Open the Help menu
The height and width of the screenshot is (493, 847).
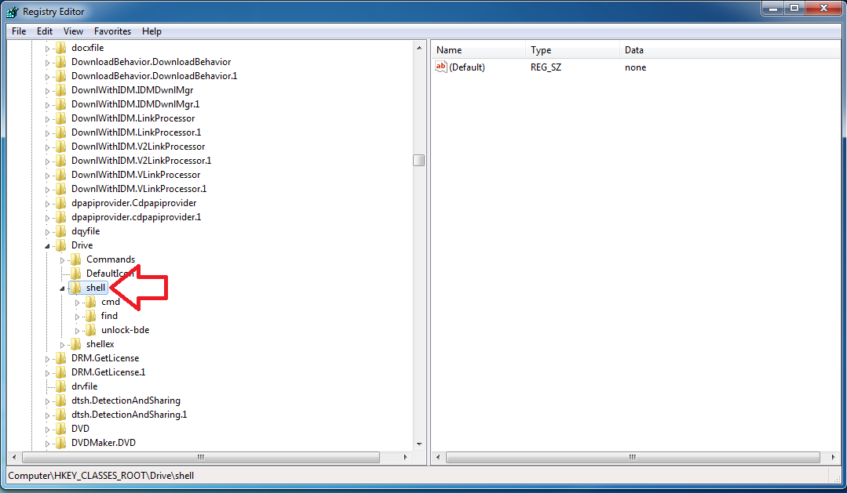pos(152,31)
